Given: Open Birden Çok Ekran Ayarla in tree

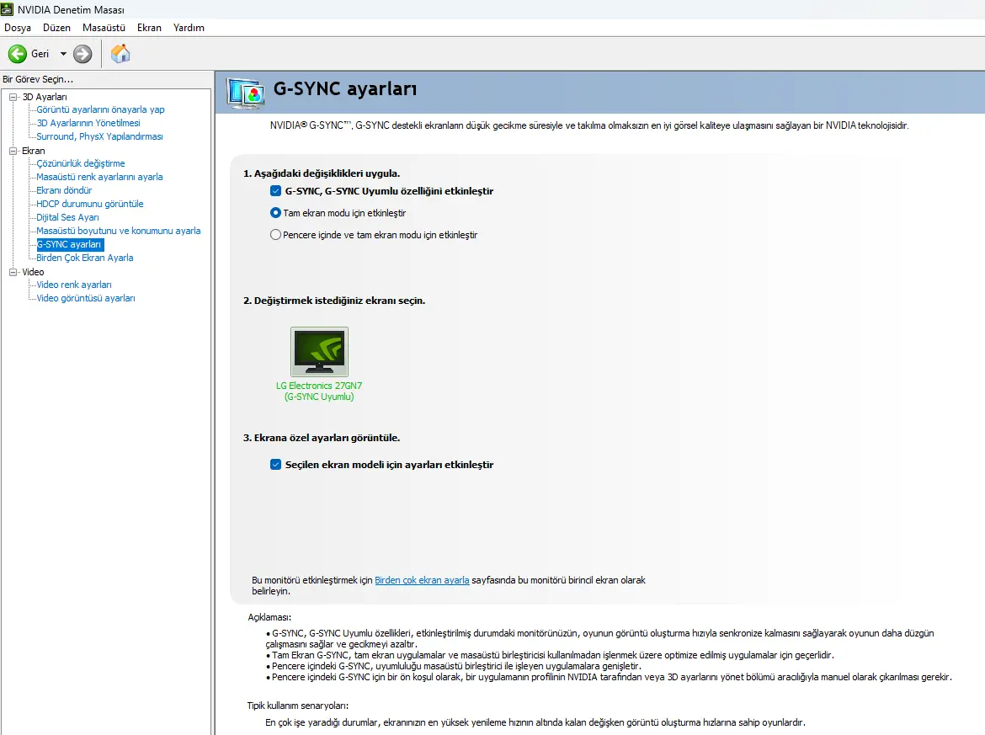Looking at the screenshot, I should point(85,258).
